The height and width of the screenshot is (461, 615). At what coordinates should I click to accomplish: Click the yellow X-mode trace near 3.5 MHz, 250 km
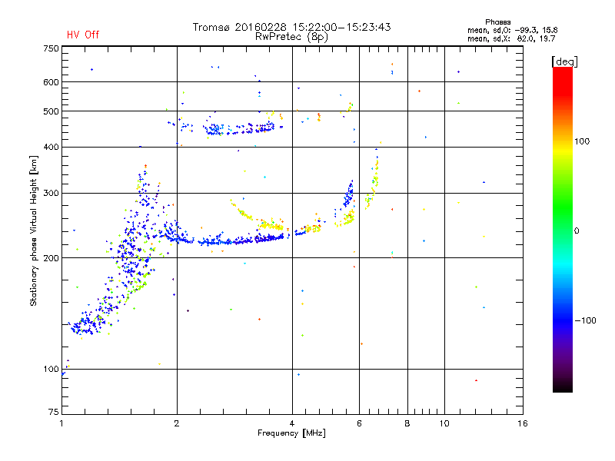coord(271,225)
